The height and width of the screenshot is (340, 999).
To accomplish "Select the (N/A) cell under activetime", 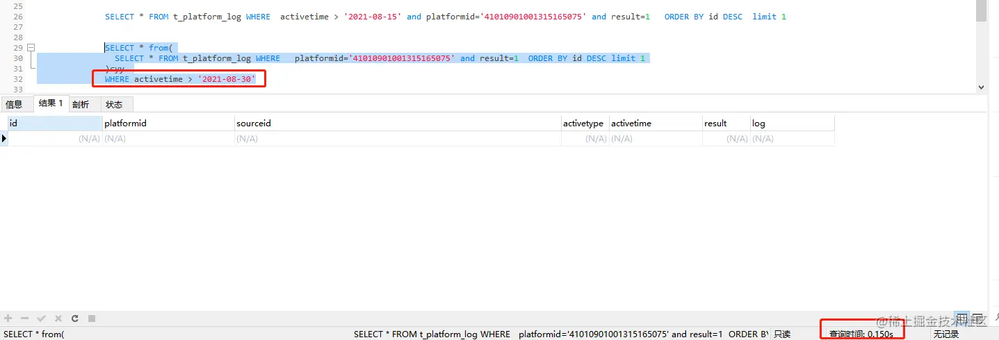I will point(655,139).
